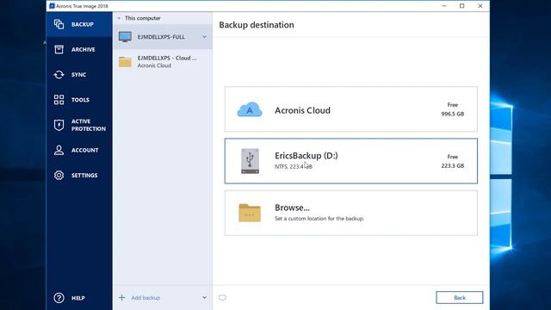Click the plus icon beside Add backup
This screenshot has height=310, width=551.
click(122, 298)
